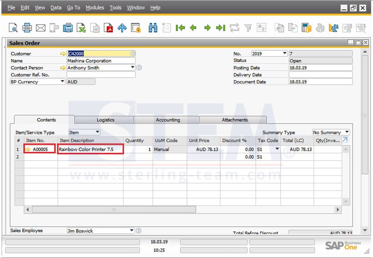Open the Target Document toolbar icon
The image size is (373, 258).
[x=293, y=28]
